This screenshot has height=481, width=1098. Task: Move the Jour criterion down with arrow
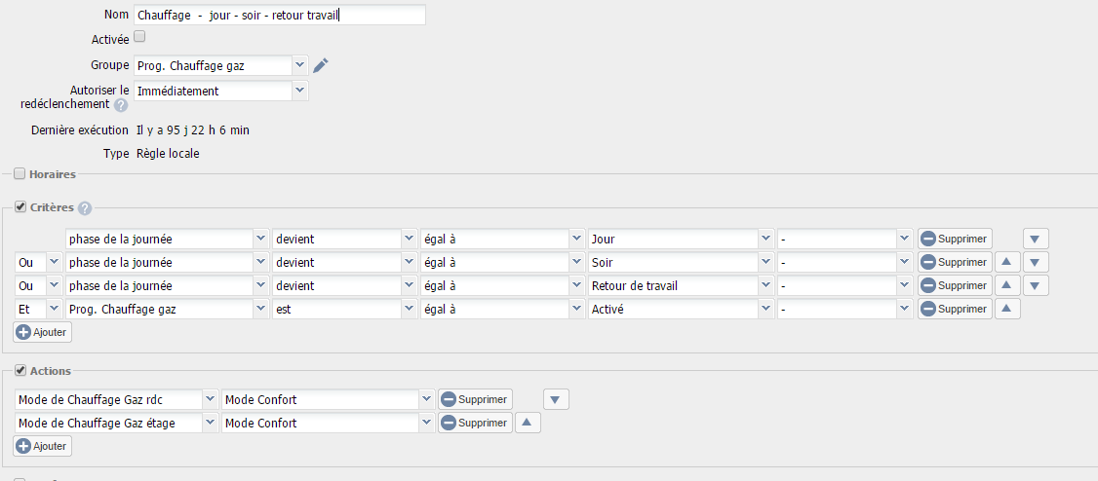(1035, 240)
